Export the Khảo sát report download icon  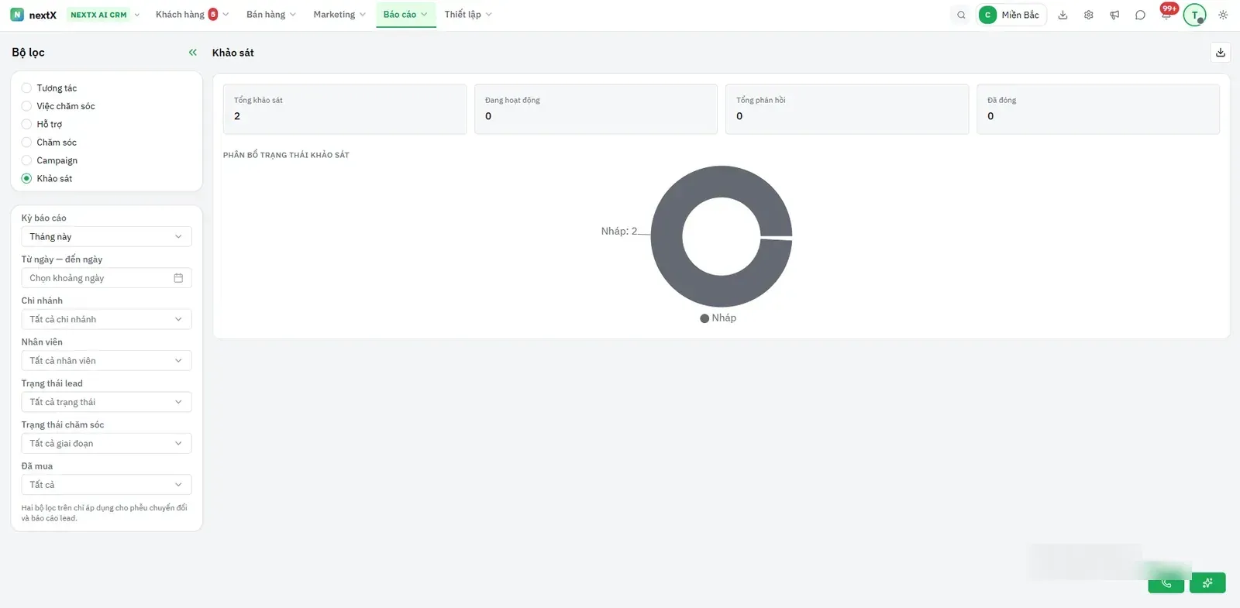[1221, 53]
